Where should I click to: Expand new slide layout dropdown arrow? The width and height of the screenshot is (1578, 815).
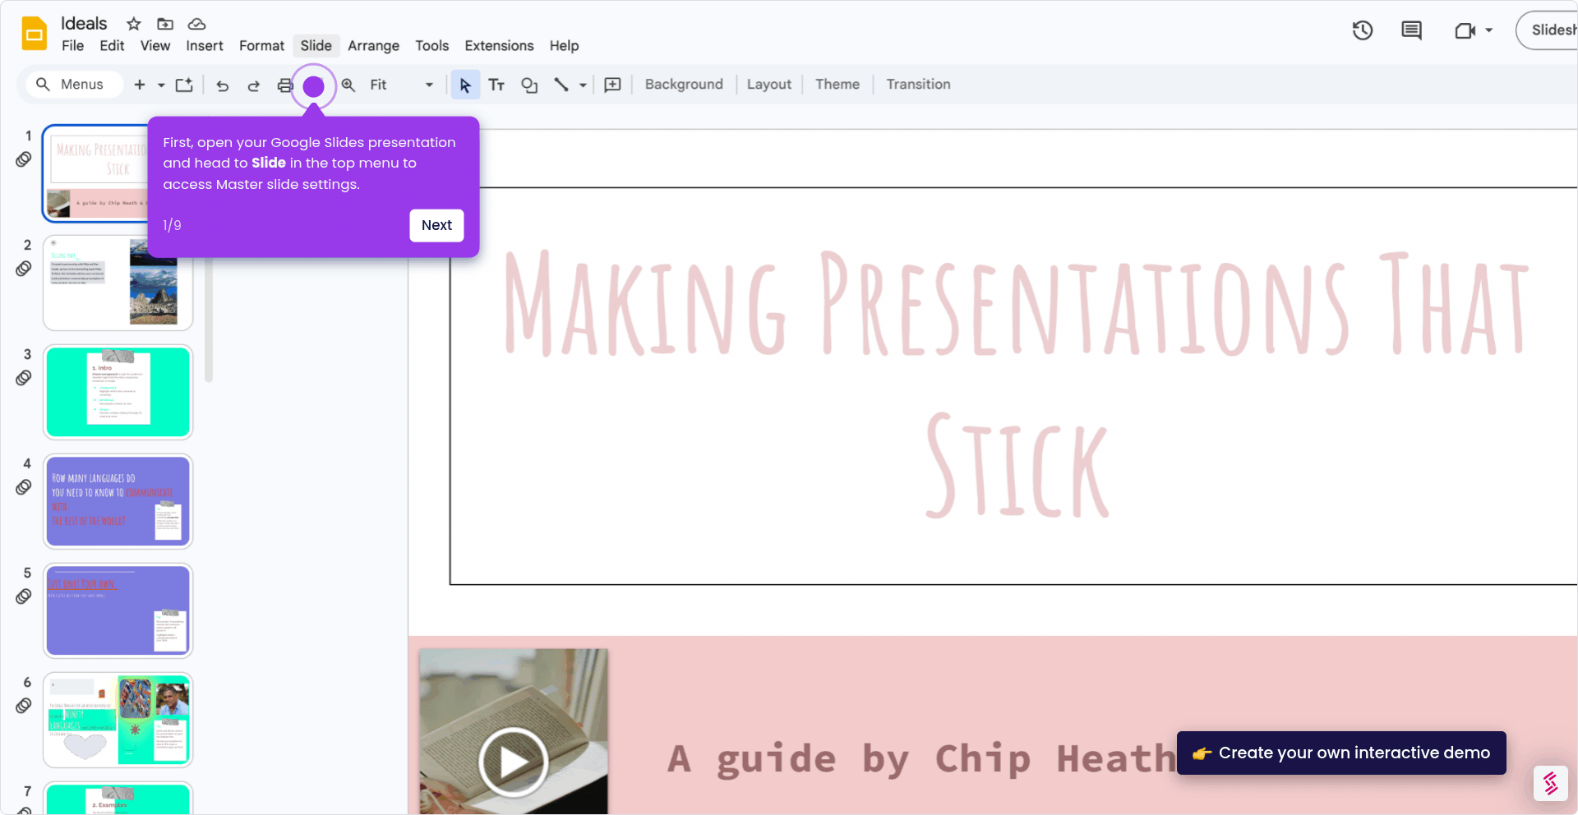click(x=161, y=85)
